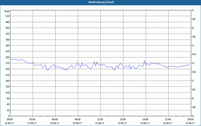
Task: Click the S compass label level with 180
Action: pyautogui.click(x=193, y=81)
